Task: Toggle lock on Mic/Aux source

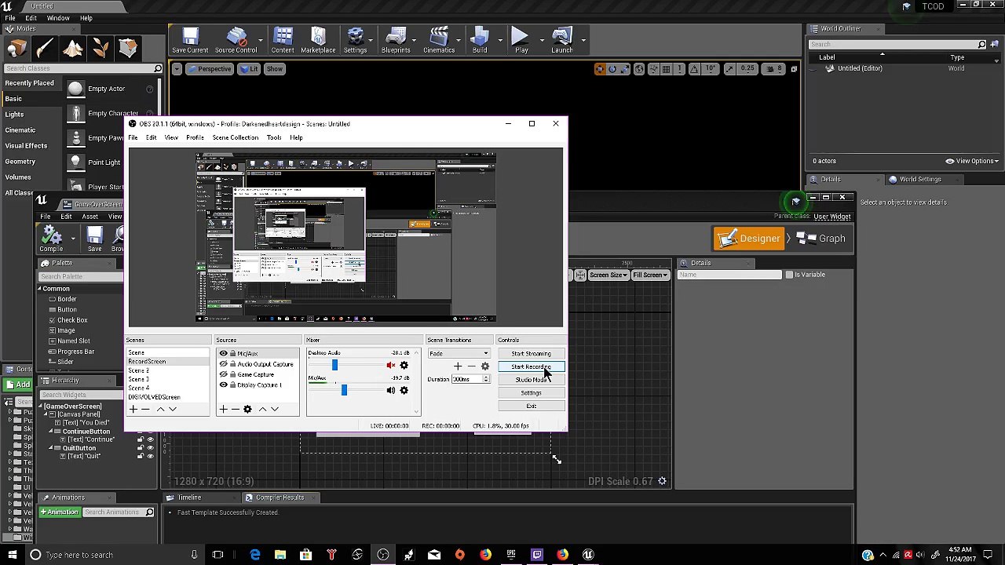Action: click(232, 354)
